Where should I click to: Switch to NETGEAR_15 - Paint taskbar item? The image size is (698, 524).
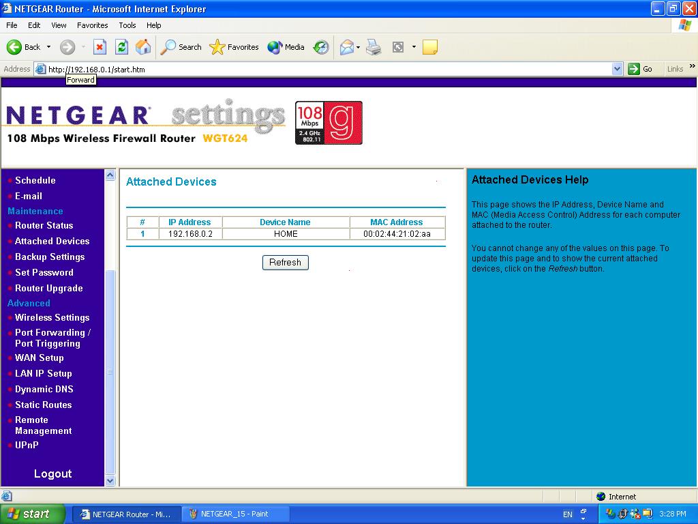coord(235,514)
